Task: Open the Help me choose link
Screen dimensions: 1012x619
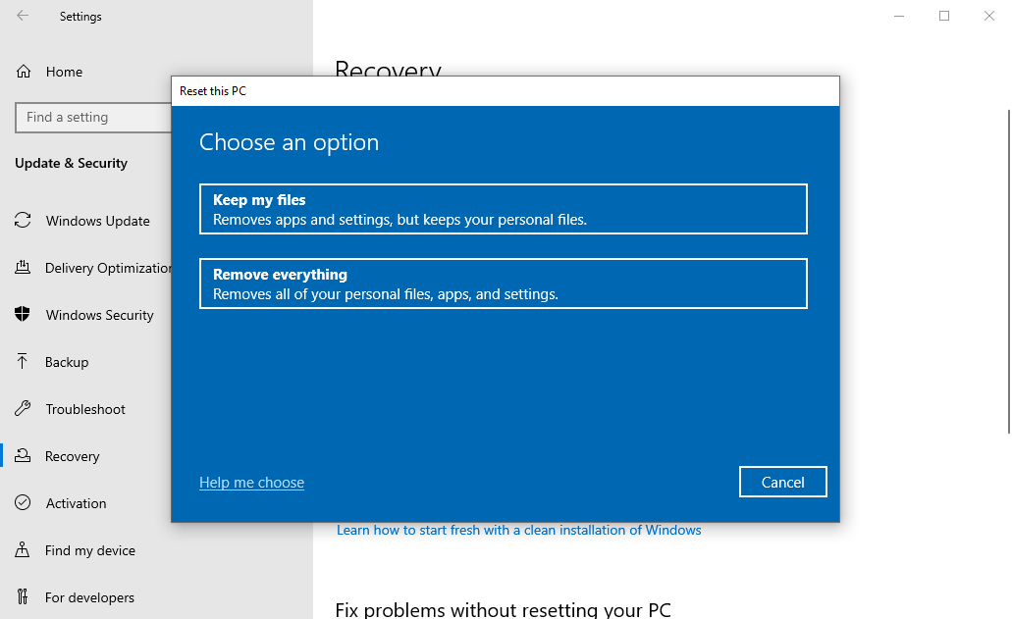Action: tap(251, 483)
